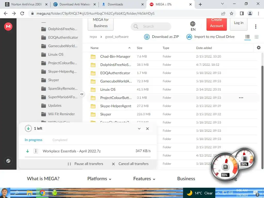Image resolution: width=264 pixels, height=198 pixels.
Task: Minimize the transfers panel with chevron
Action: pyautogui.click(x=139, y=129)
